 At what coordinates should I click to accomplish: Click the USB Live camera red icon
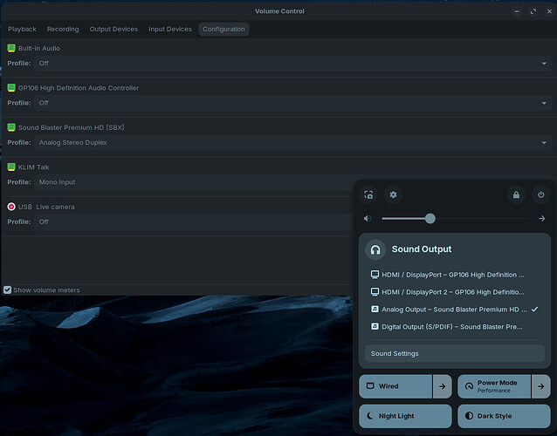point(11,207)
